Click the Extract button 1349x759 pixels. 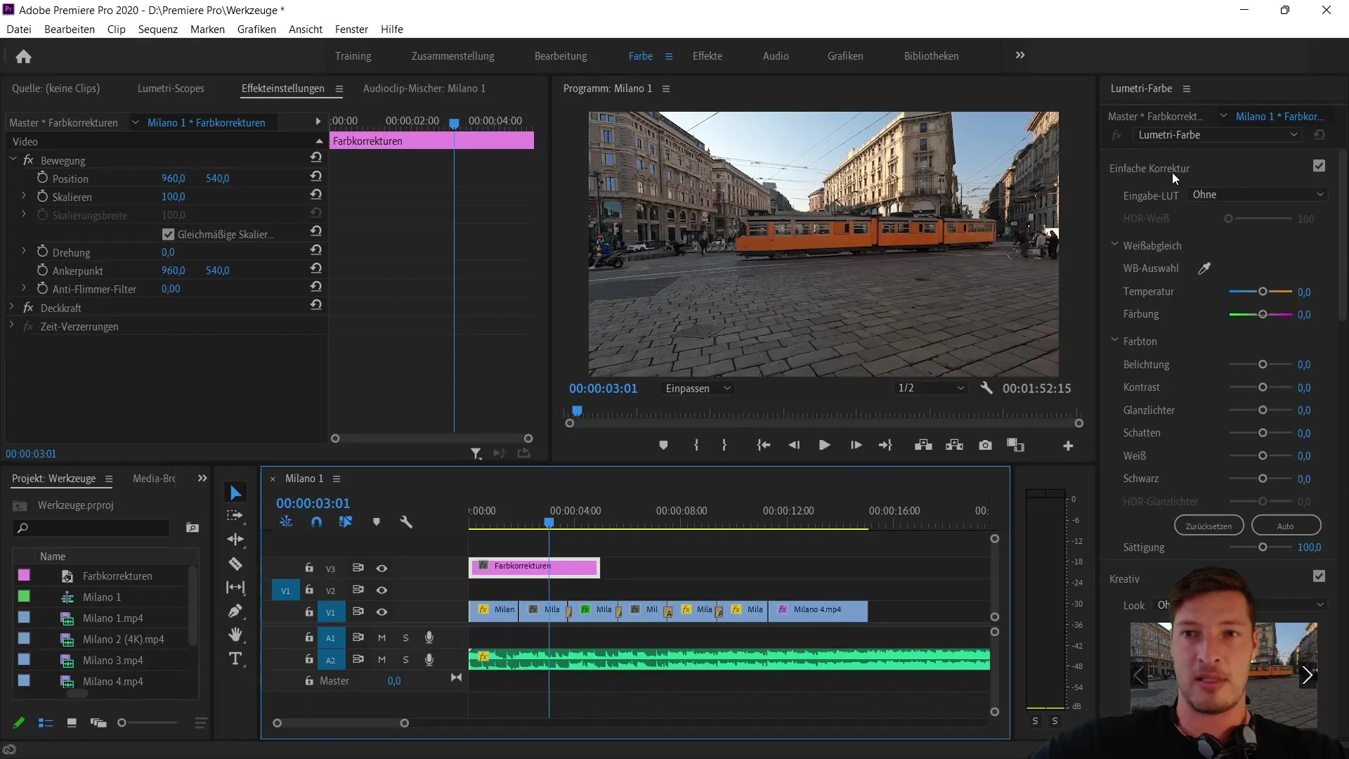click(x=954, y=446)
